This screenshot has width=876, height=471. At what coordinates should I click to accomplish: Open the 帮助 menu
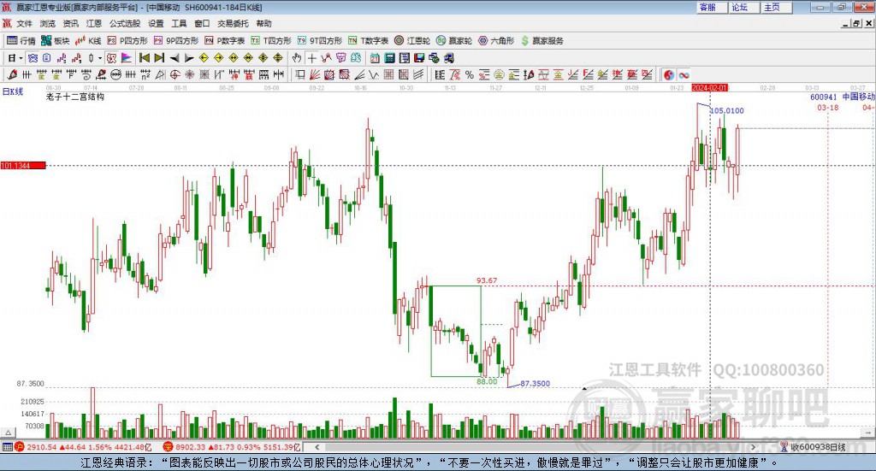[263, 23]
